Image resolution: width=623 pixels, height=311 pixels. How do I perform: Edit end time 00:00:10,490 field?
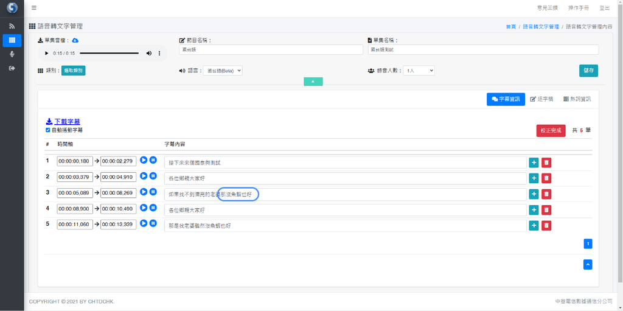119,208
